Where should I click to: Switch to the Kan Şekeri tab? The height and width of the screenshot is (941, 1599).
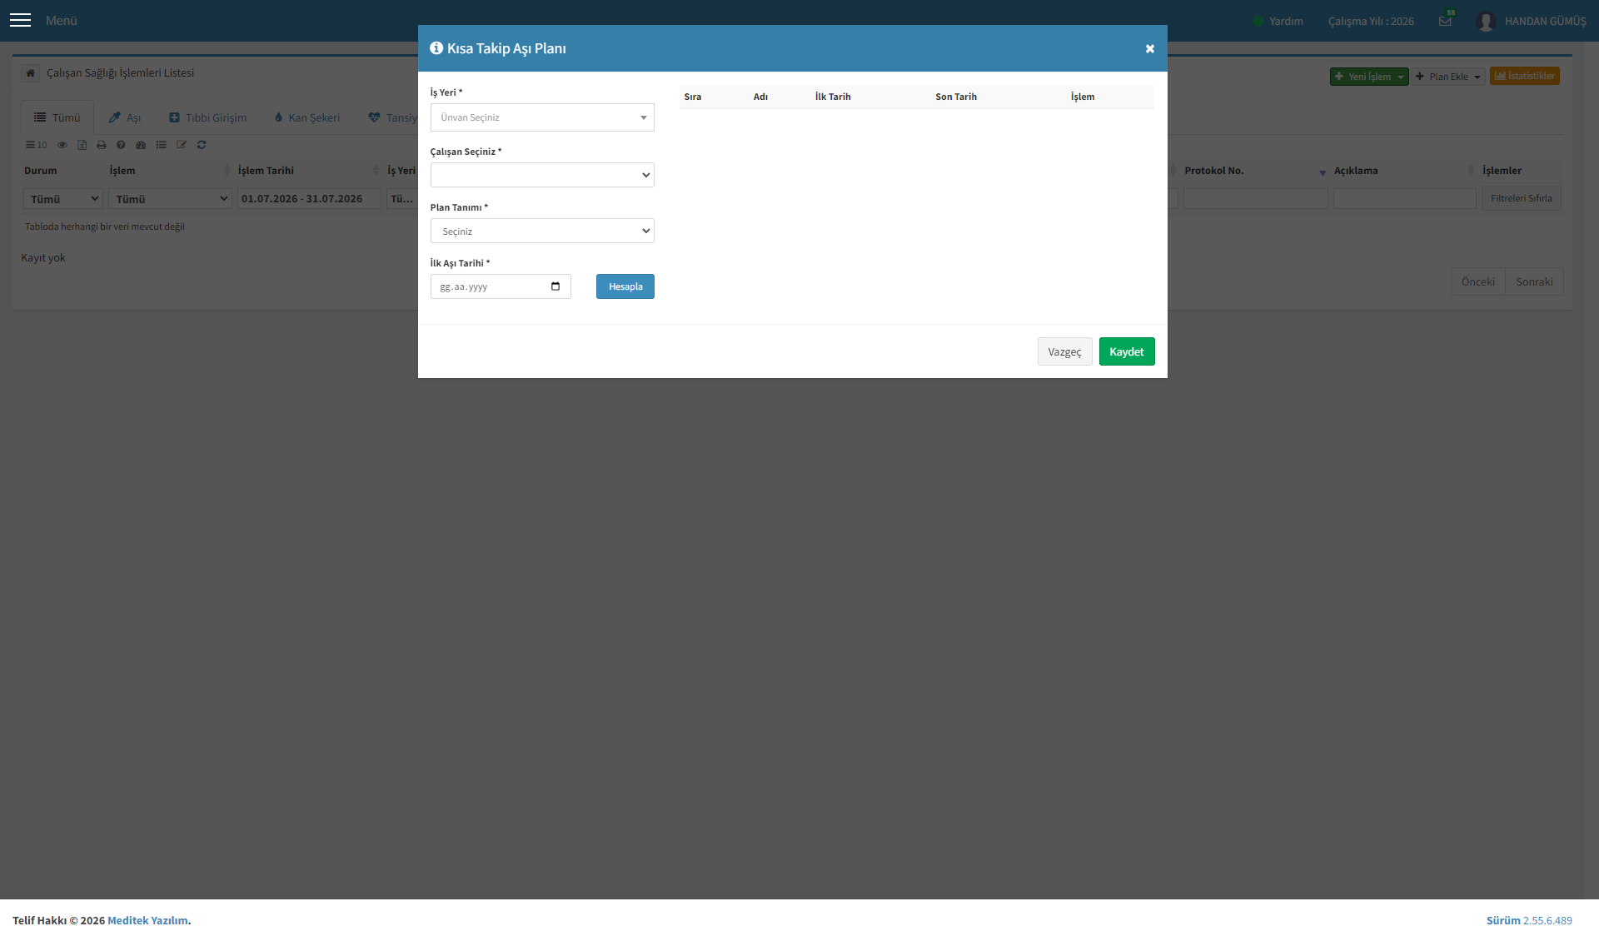(x=306, y=118)
